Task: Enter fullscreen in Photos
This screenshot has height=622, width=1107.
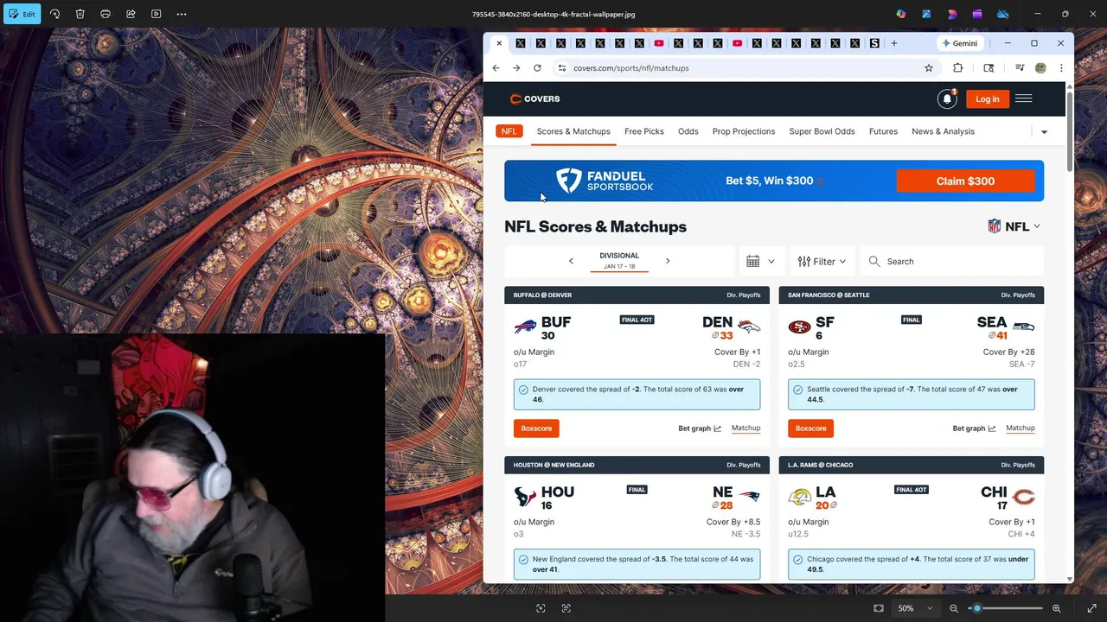Action: (x=1091, y=608)
